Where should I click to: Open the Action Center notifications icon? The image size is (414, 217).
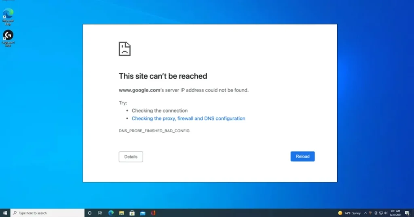[407, 213]
